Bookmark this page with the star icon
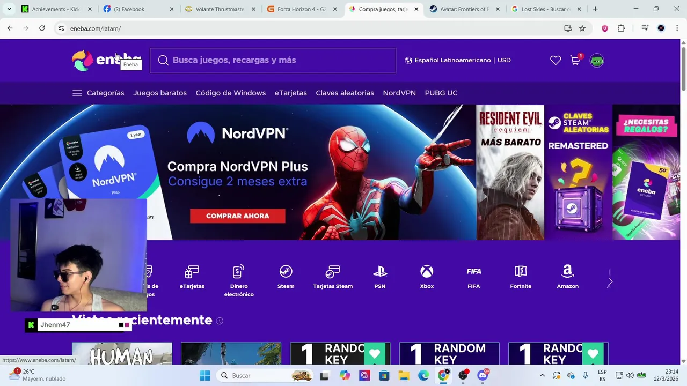This screenshot has width=687, height=386. click(582, 28)
